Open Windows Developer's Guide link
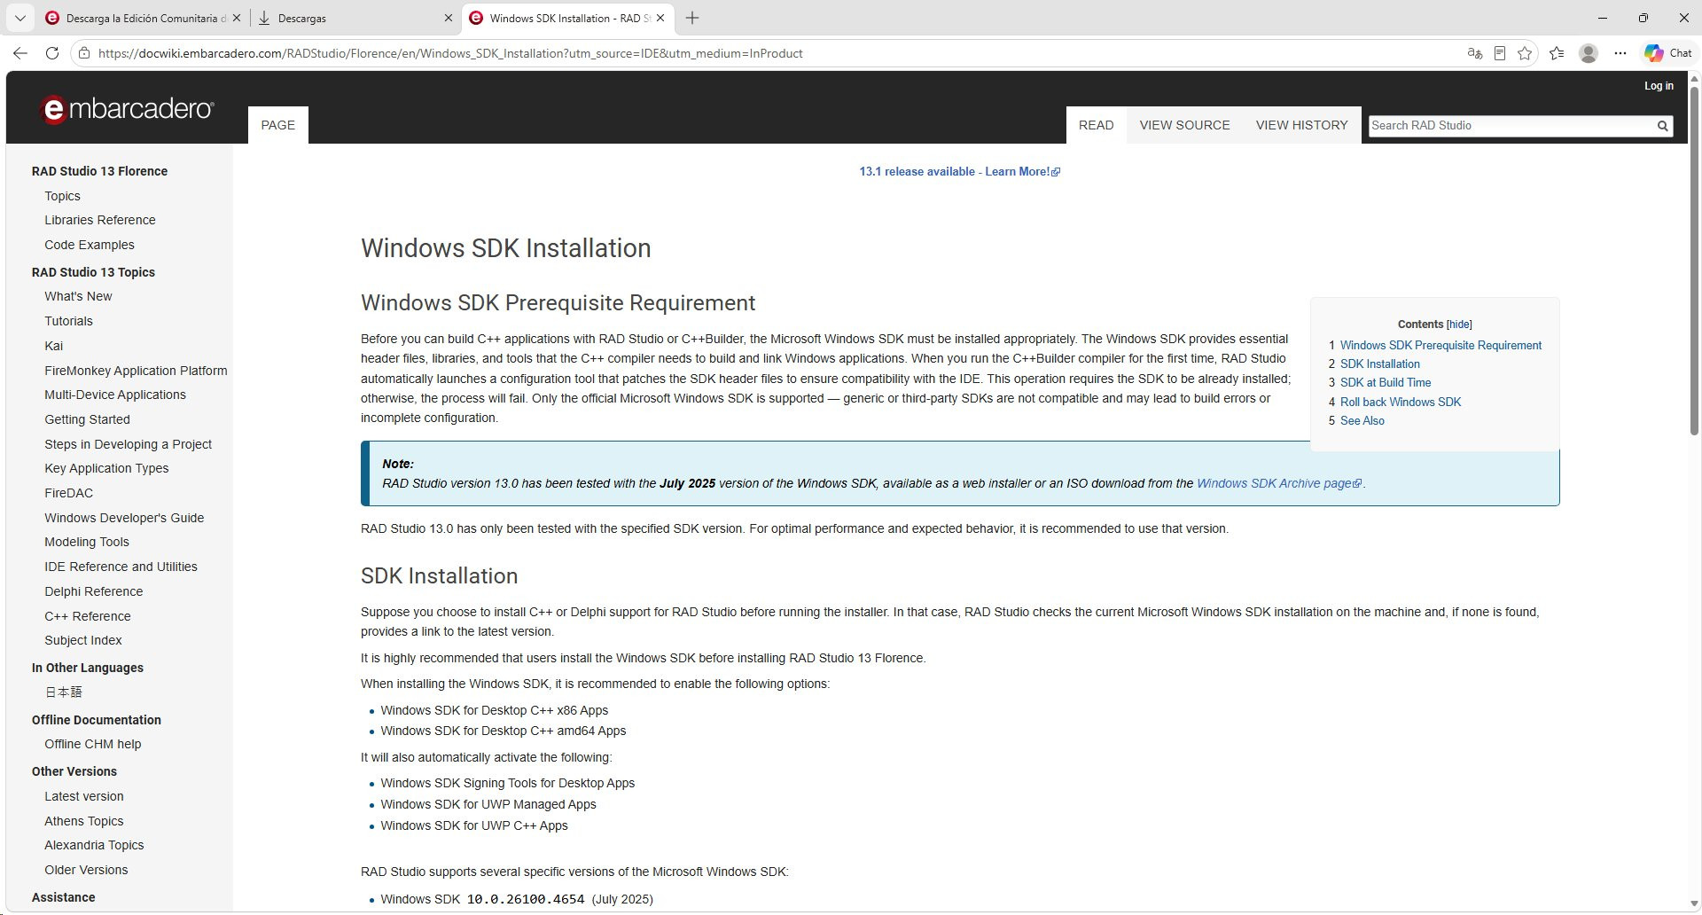The width and height of the screenshot is (1702, 915). (124, 518)
